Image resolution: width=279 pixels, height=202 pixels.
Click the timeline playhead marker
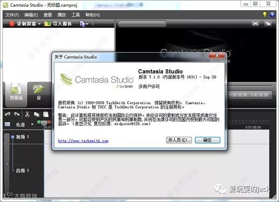point(44,124)
